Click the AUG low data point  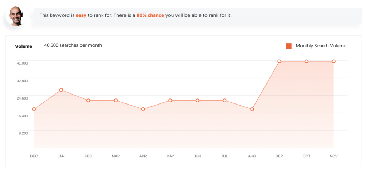[252, 109]
